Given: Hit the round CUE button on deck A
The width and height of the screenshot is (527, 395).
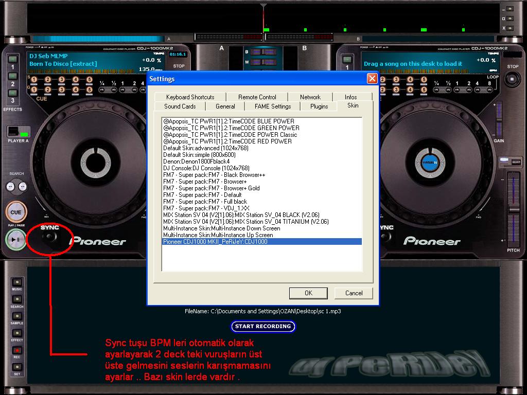Looking at the screenshot, I should (16, 212).
